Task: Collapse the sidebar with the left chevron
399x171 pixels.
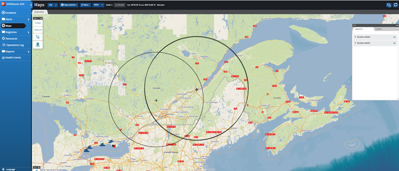Action: (x=30, y=5)
